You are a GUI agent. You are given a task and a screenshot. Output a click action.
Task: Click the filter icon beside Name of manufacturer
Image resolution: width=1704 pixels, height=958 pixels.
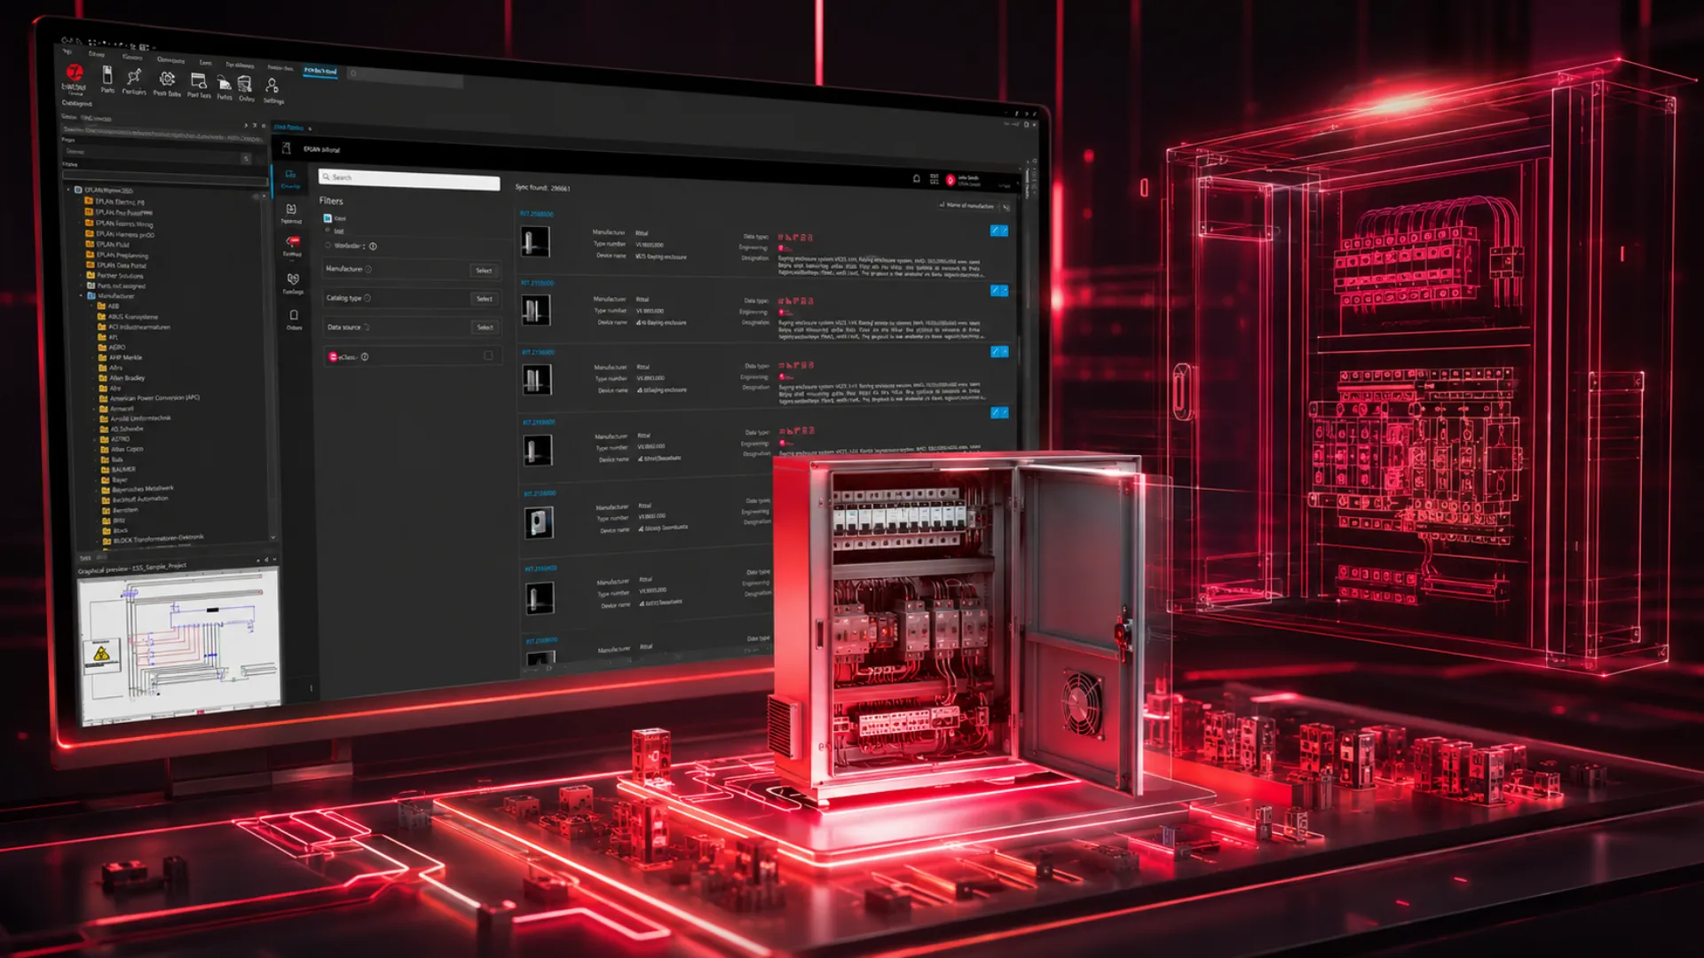pyautogui.click(x=1006, y=207)
